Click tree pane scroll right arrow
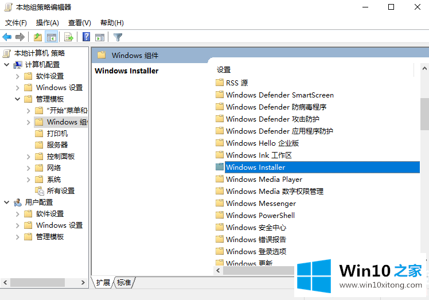 point(83,282)
